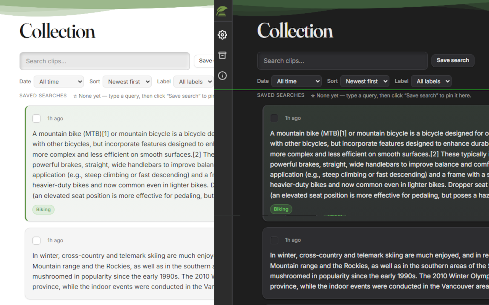Click the dark winter skiing clip text
The image size is (489, 305).
tap(379, 271)
